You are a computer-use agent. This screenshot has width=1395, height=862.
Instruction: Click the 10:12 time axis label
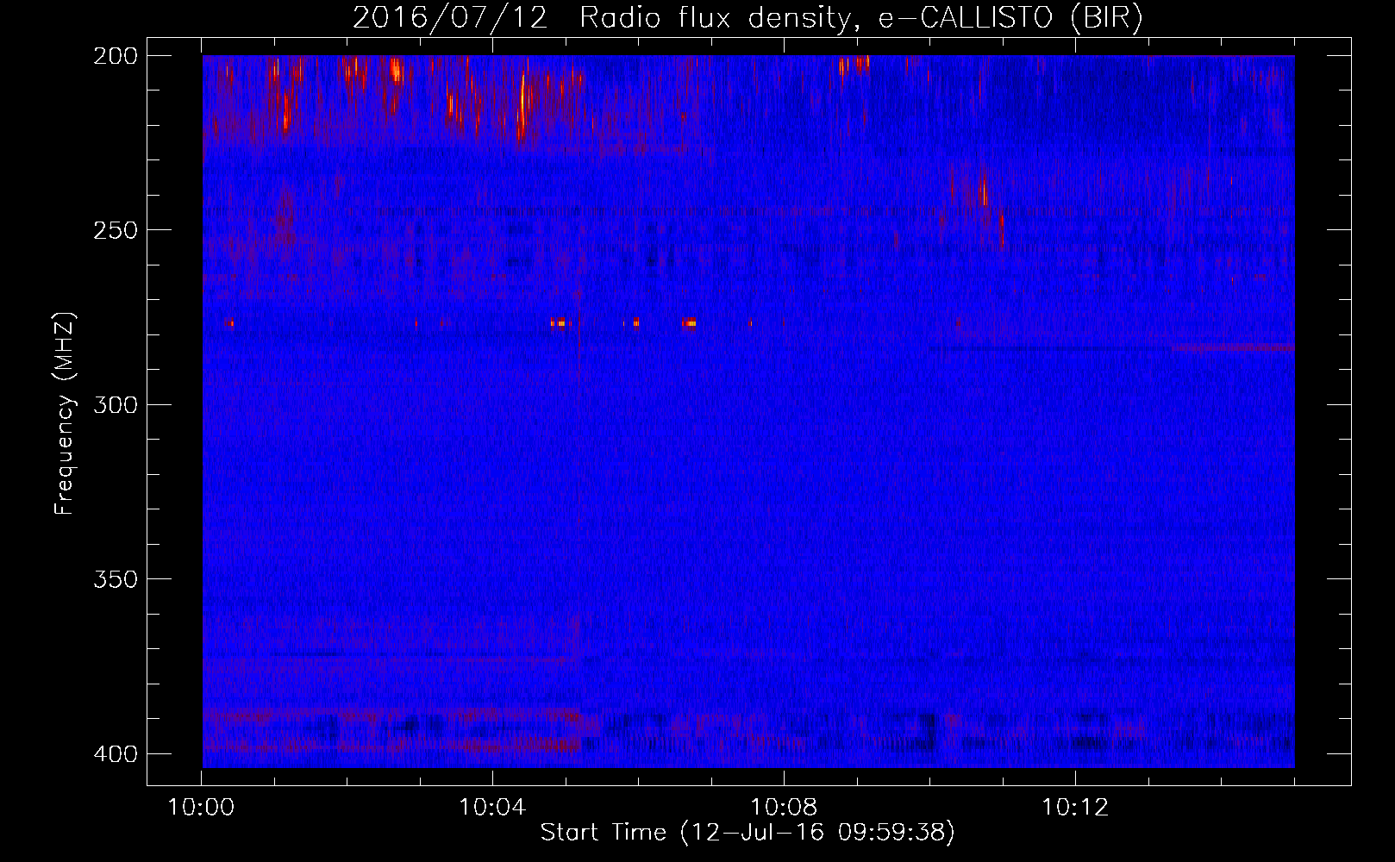[1075, 808]
